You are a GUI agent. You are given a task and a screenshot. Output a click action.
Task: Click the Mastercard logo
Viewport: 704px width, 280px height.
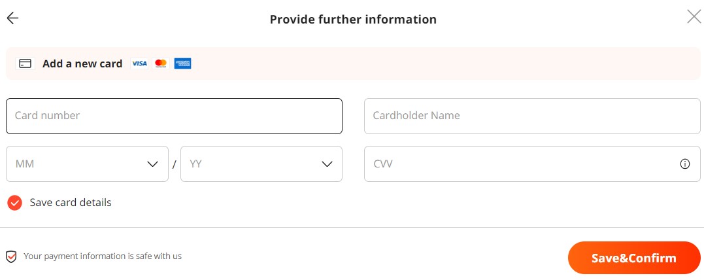tap(161, 63)
